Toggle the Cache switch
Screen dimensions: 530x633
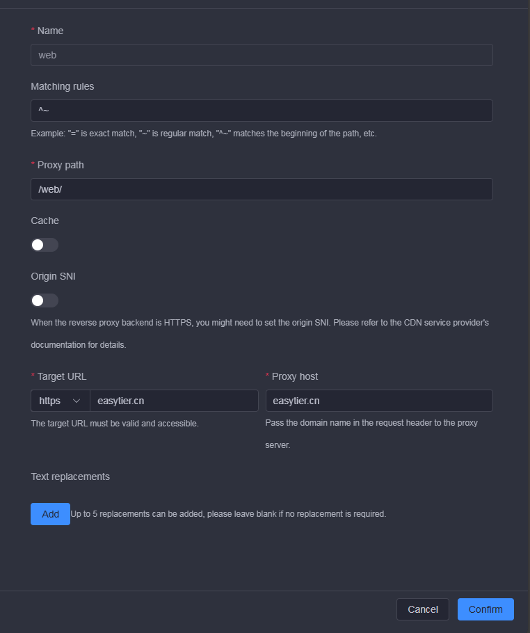45,245
